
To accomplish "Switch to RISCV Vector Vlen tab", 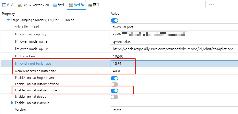I will [x=33, y=5].
